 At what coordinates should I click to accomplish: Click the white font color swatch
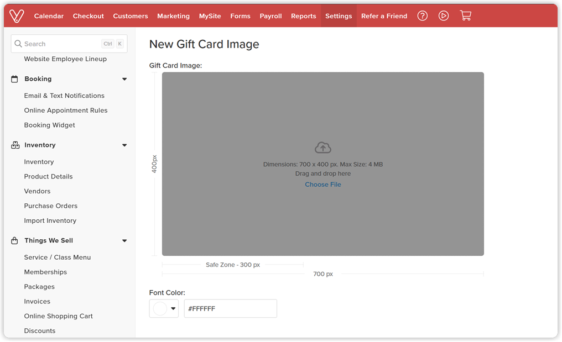point(160,309)
